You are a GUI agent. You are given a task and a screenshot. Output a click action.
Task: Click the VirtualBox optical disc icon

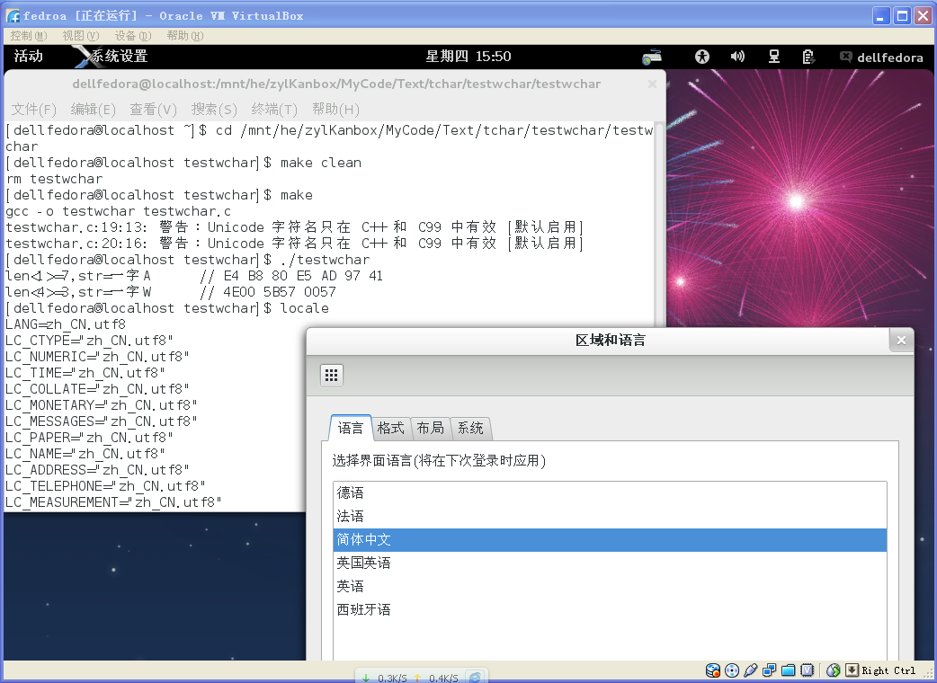tap(732, 670)
